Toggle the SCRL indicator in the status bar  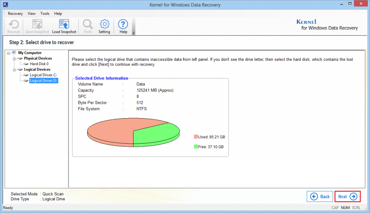[x=356, y=208]
